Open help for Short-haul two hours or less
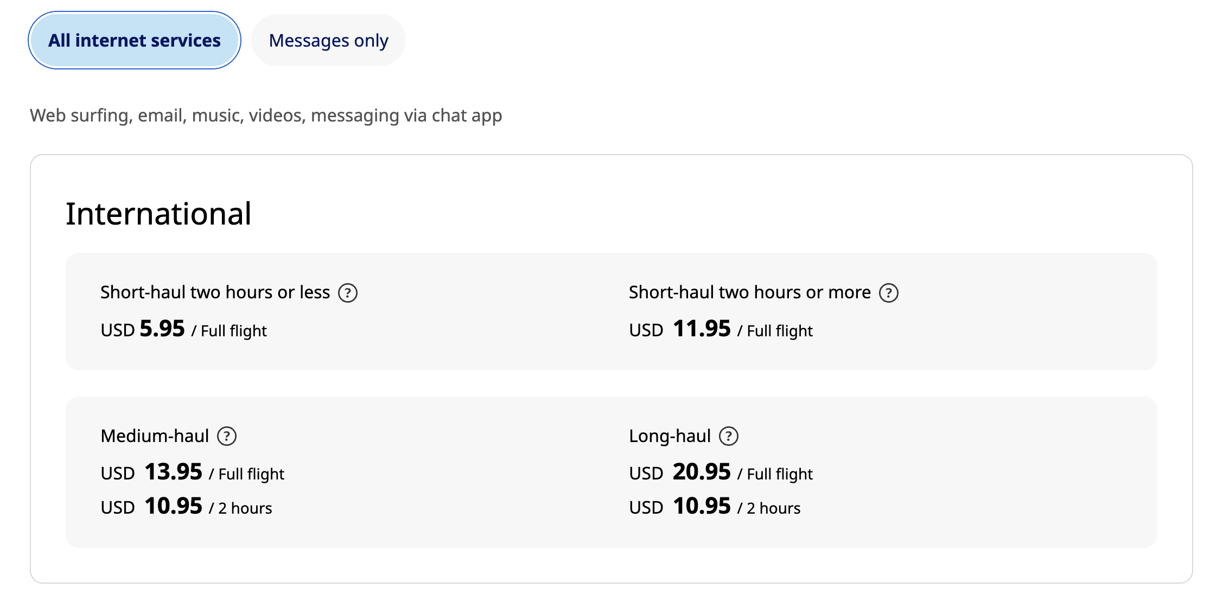Viewport: 1210px width, 614px height. coord(348,293)
